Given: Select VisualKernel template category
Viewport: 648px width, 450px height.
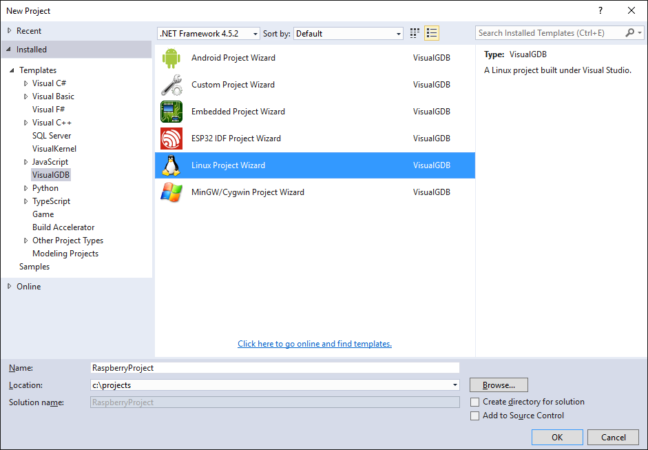Looking at the screenshot, I should (54, 148).
